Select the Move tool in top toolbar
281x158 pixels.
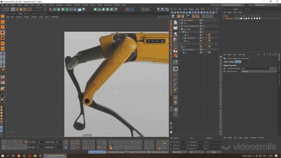click(x=17, y=9)
